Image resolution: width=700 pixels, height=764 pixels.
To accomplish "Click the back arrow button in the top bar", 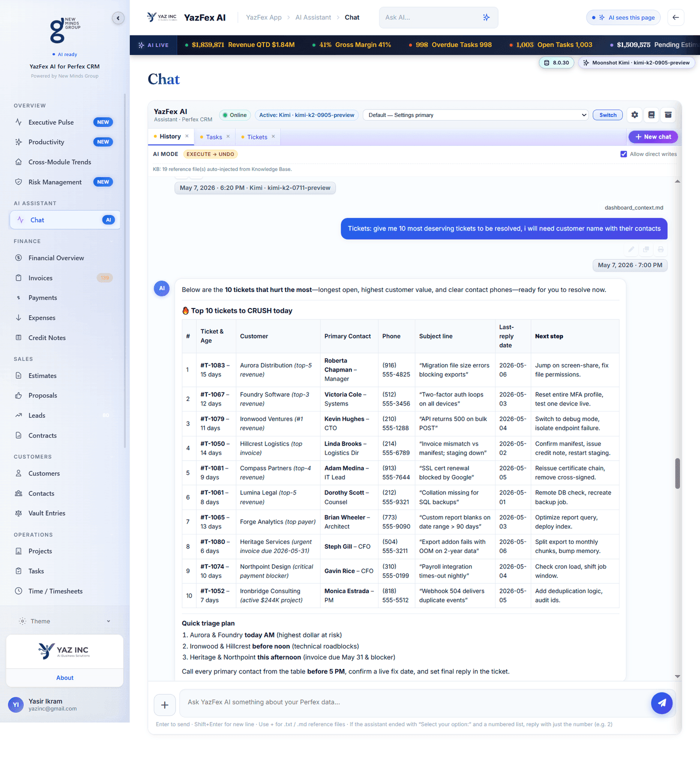I will [x=675, y=17].
